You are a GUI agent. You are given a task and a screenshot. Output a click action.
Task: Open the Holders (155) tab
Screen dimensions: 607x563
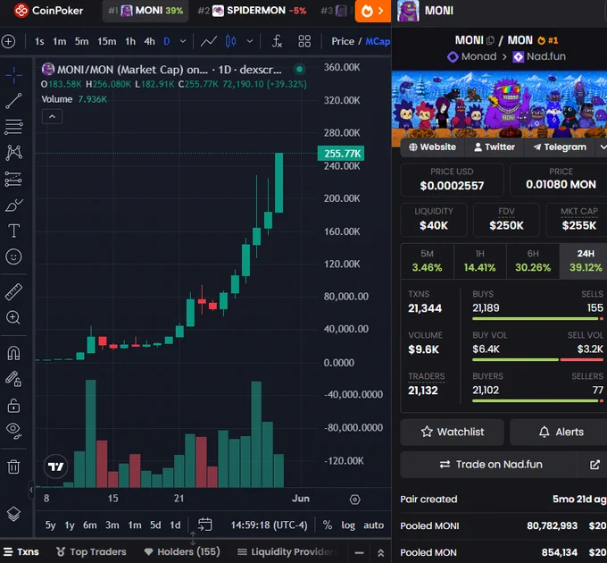[182, 551]
